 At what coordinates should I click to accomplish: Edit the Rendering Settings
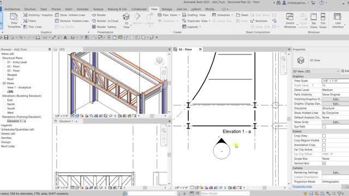point(335,173)
